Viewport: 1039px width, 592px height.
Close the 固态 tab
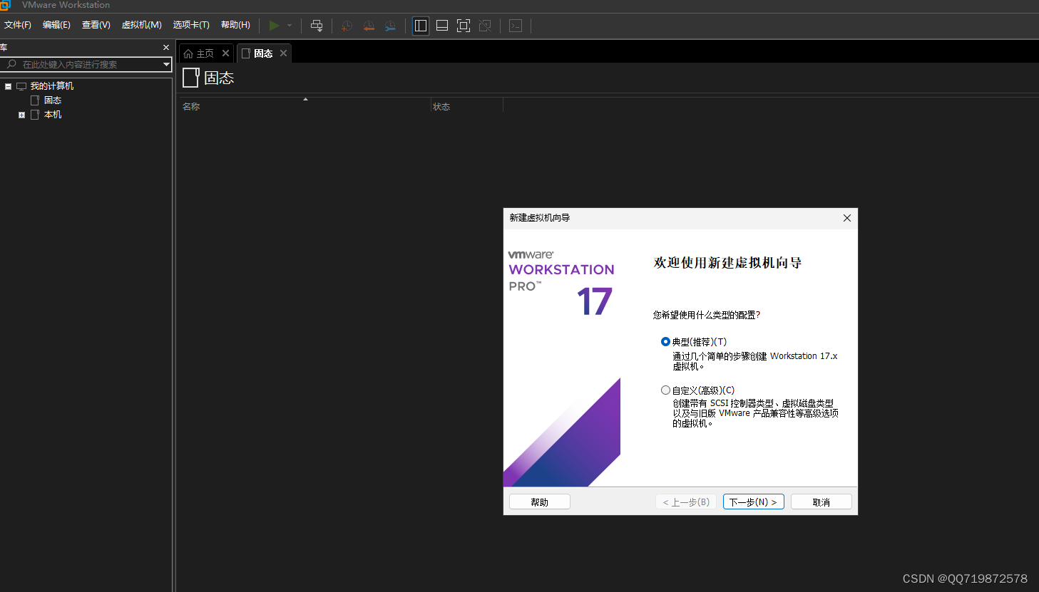(283, 53)
